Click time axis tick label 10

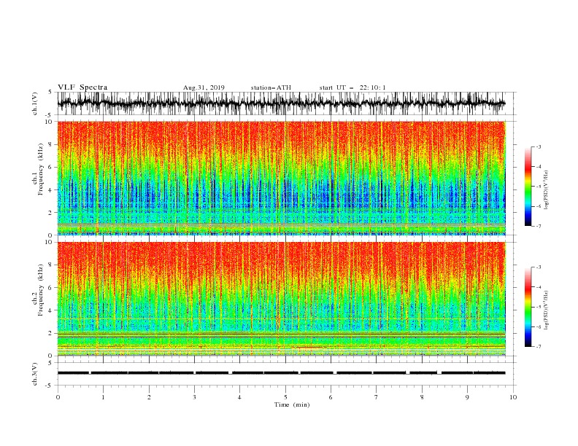click(513, 397)
